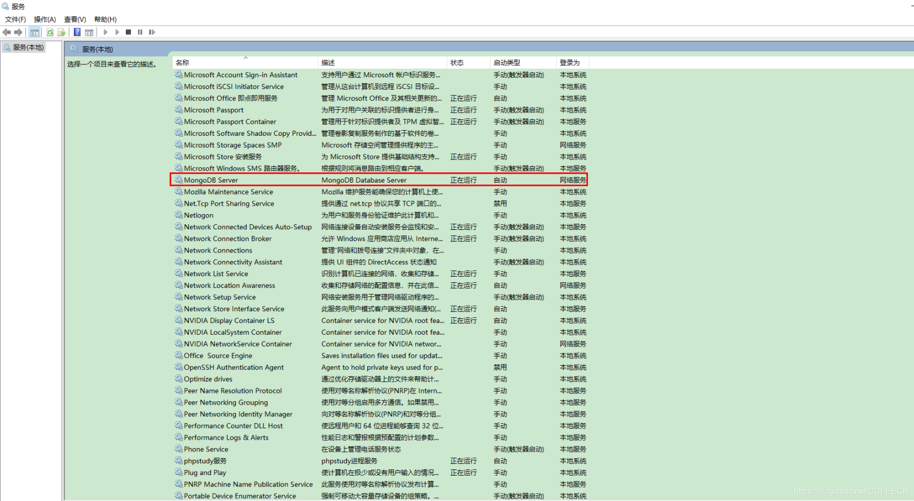
Task: Click the Stop Service square icon
Action: pos(129,32)
